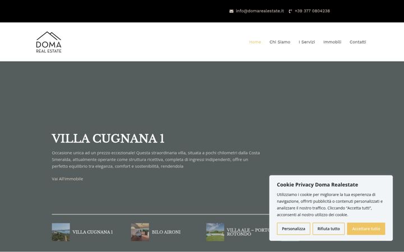Click the phone icon in top bar
Image resolution: width=404 pixels, height=252 pixels.
291,11
